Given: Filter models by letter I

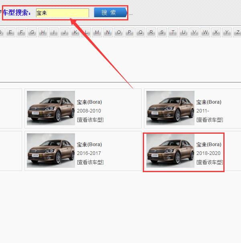Looking at the screenshot, I should [x=54, y=32].
